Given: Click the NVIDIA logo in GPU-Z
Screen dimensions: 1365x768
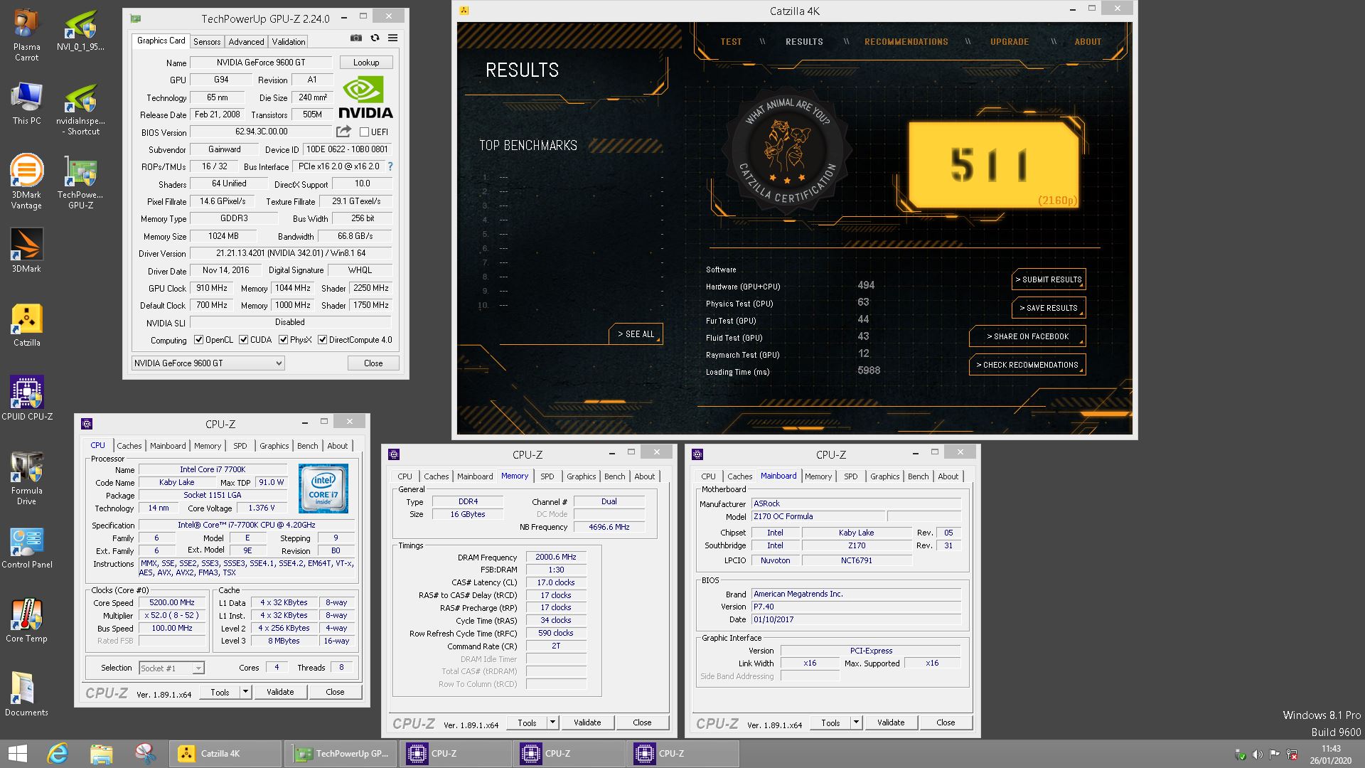Looking at the screenshot, I should pos(365,97).
